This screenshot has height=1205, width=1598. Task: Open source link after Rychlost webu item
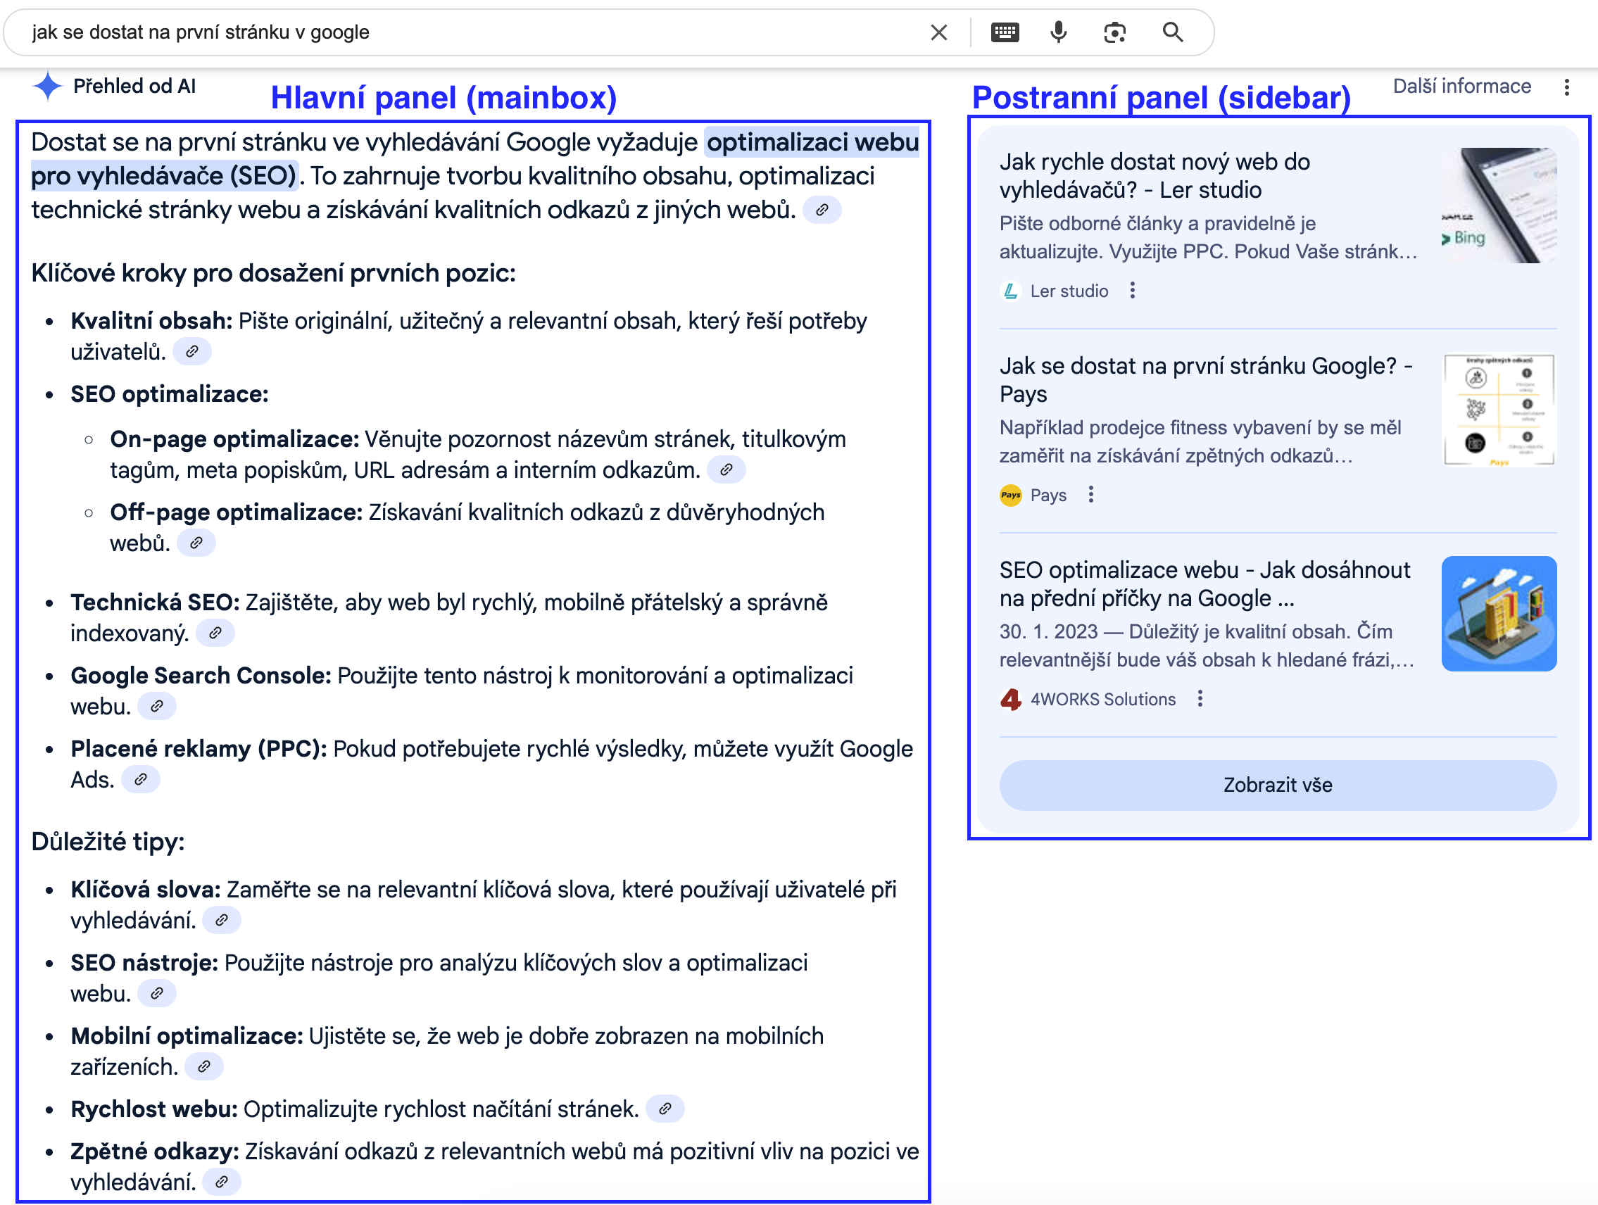pyautogui.click(x=665, y=1109)
